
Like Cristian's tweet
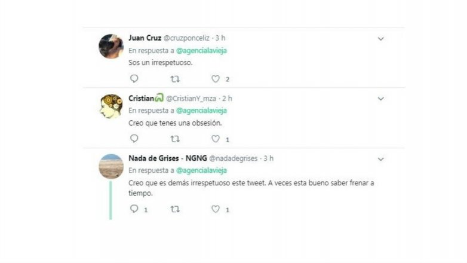tap(216, 139)
